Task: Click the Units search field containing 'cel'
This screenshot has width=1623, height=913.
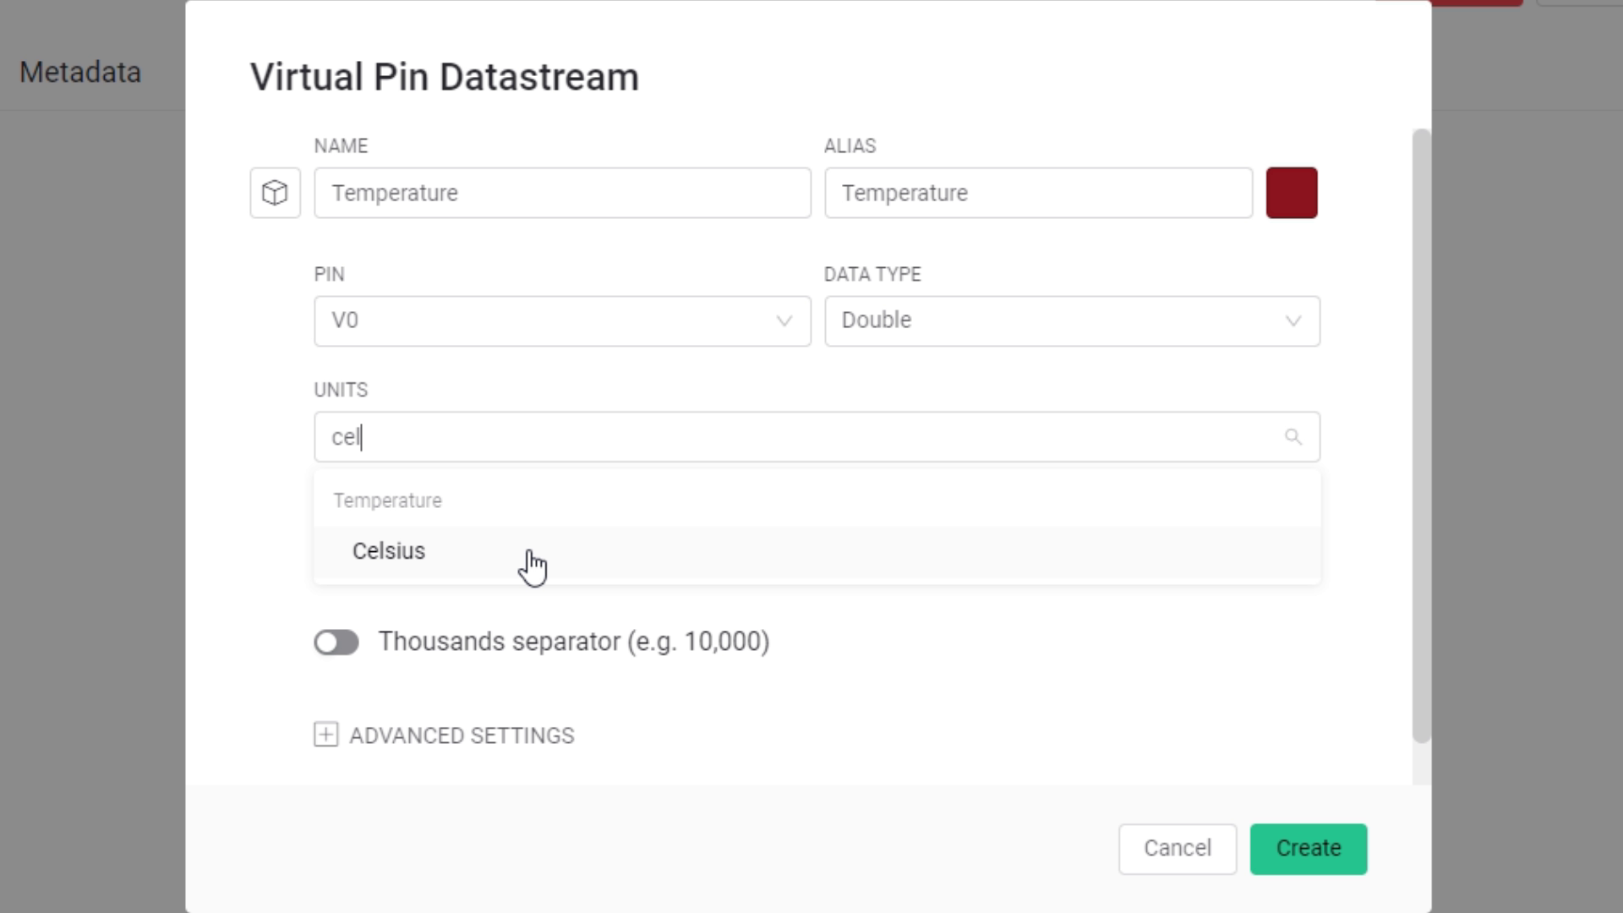Action: (x=795, y=437)
